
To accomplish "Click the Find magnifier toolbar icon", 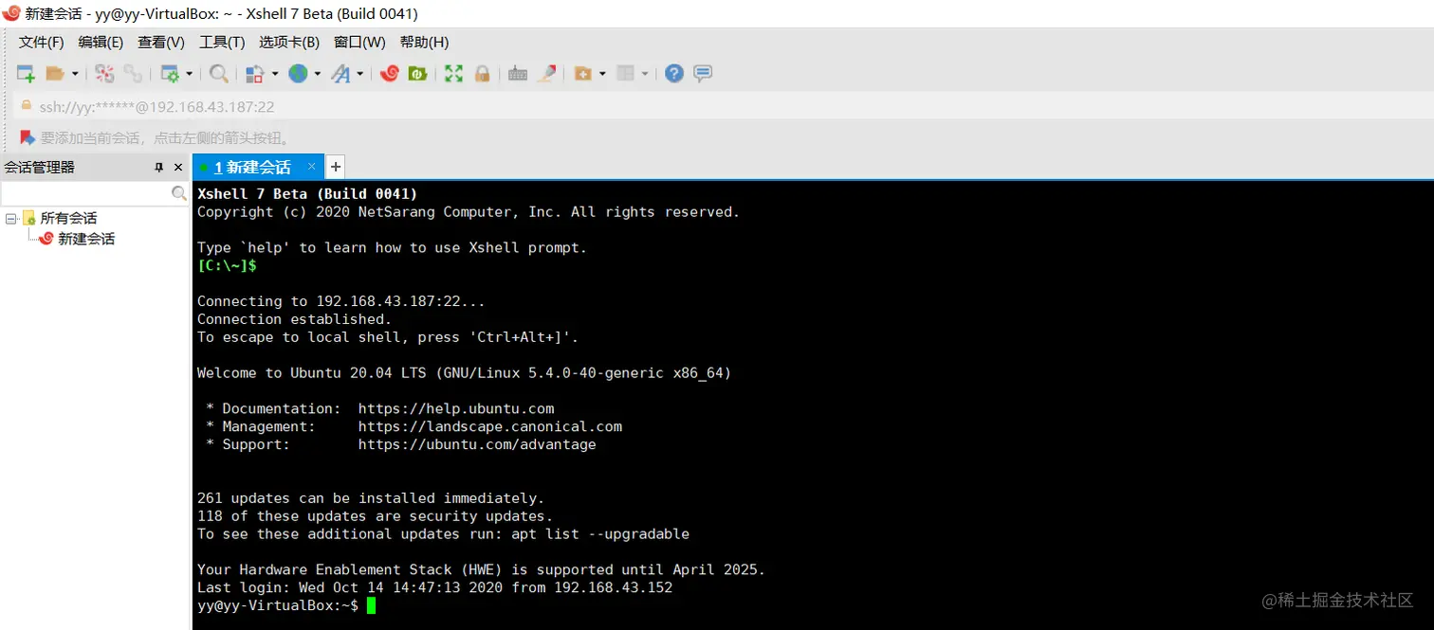I will (x=219, y=73).
